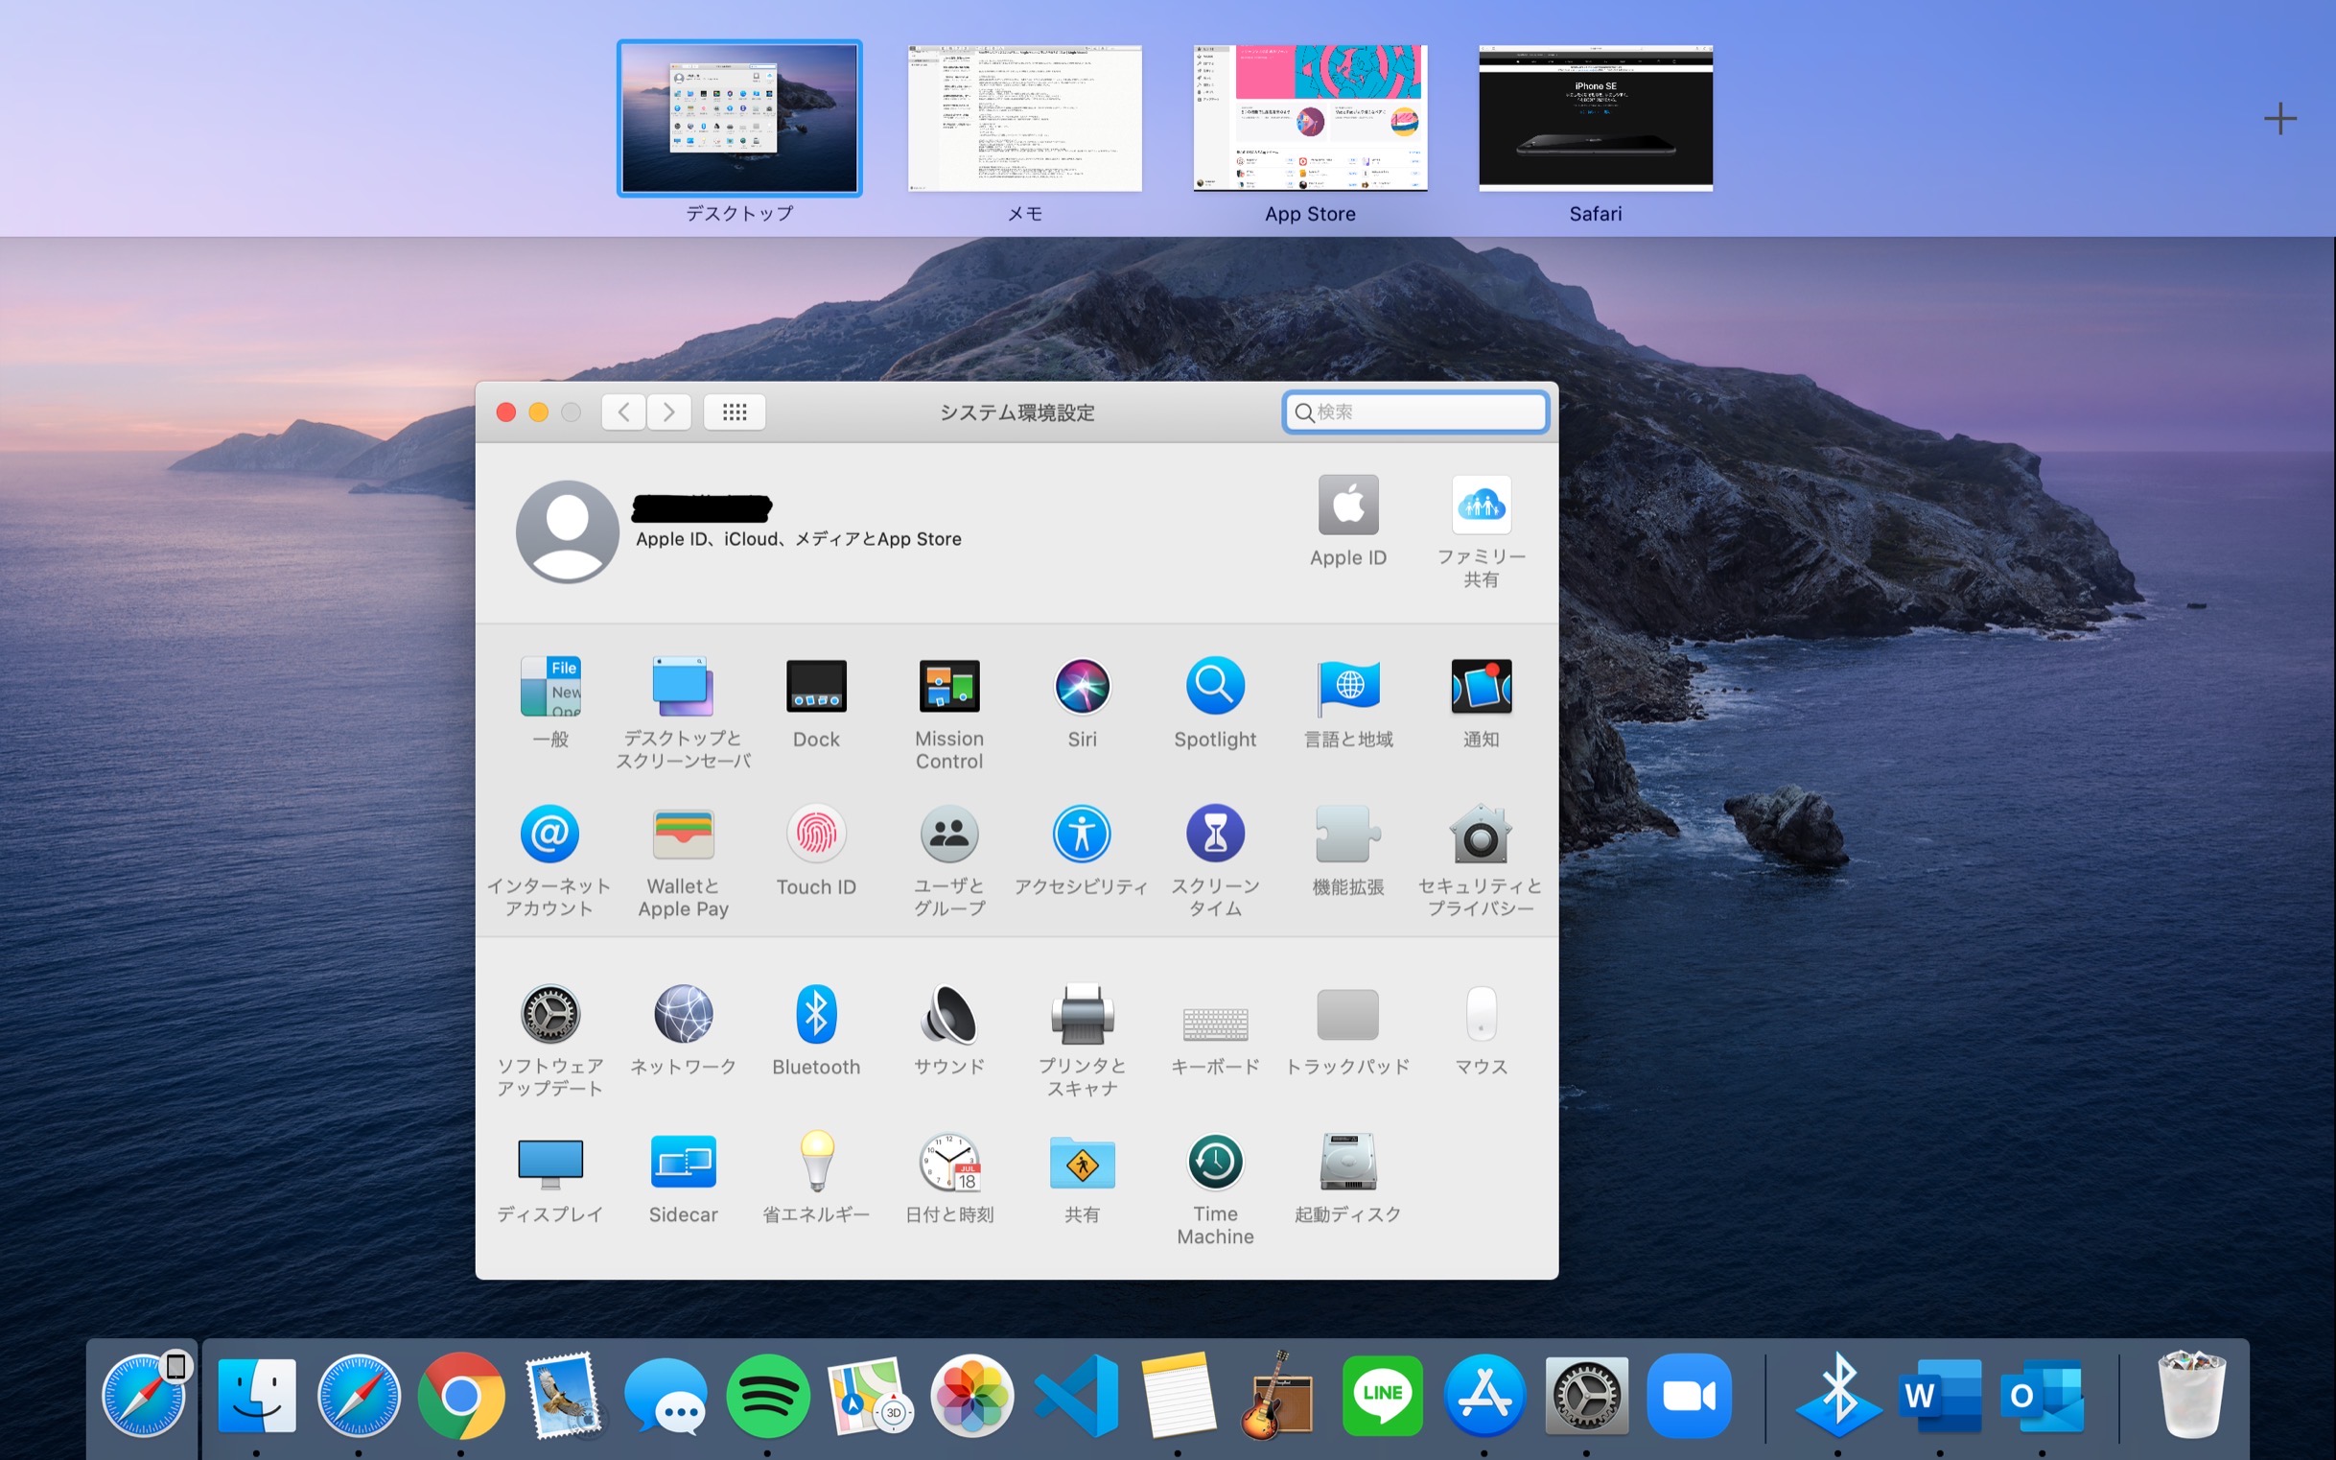Open スクリーンタイム preferences

1215,834
